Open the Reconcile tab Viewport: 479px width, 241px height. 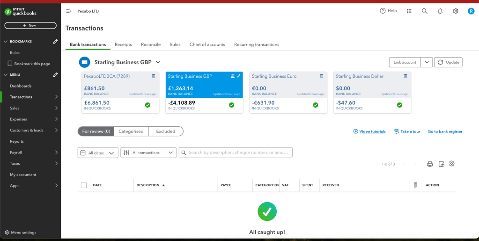tap(151, 44)
